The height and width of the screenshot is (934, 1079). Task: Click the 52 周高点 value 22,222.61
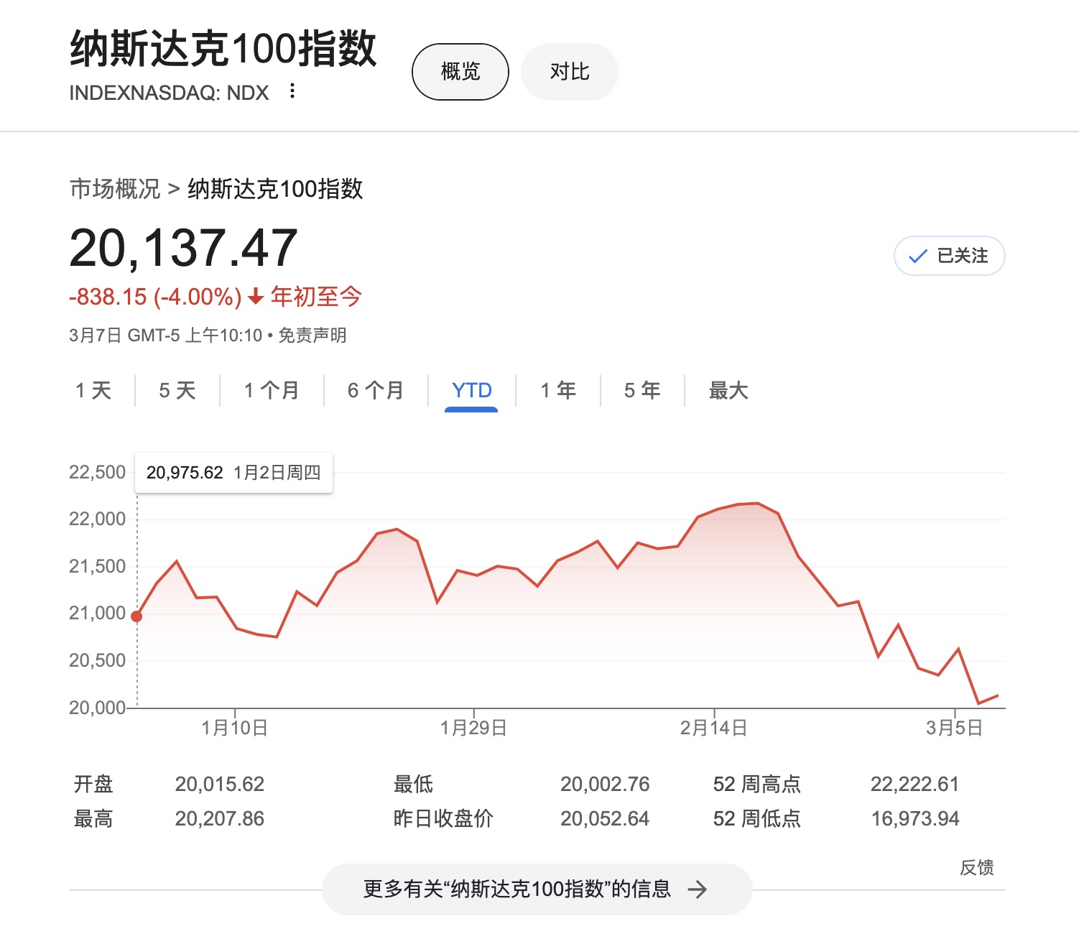(915, 784)
